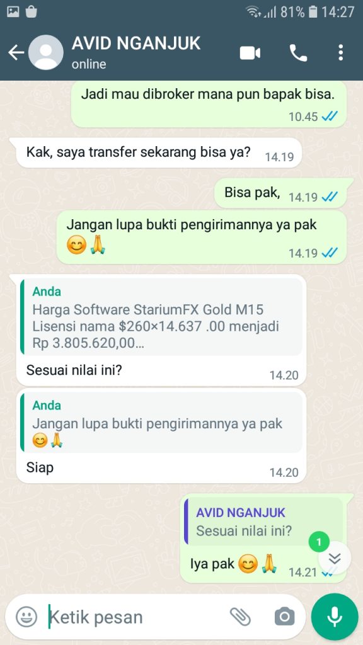The height and width of the screenshot is (645, 363).
Task: Open the three-dot more options menu
Action: tap(340, 53)
